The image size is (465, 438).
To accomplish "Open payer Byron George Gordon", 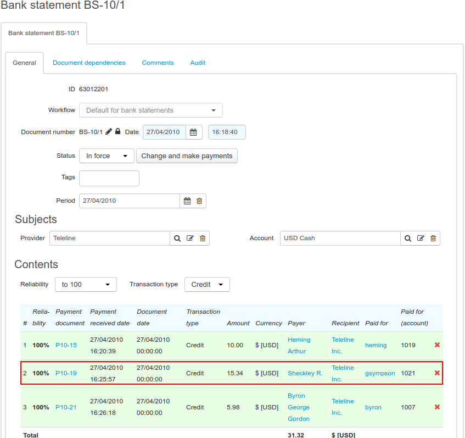I will point(299,407).
